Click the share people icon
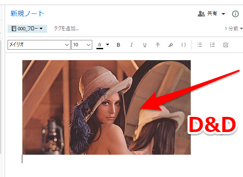 tap(201, 14)
